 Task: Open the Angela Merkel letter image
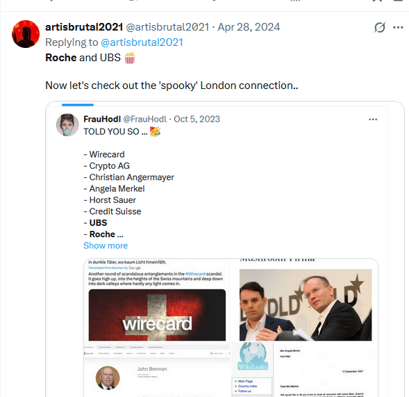326,370
